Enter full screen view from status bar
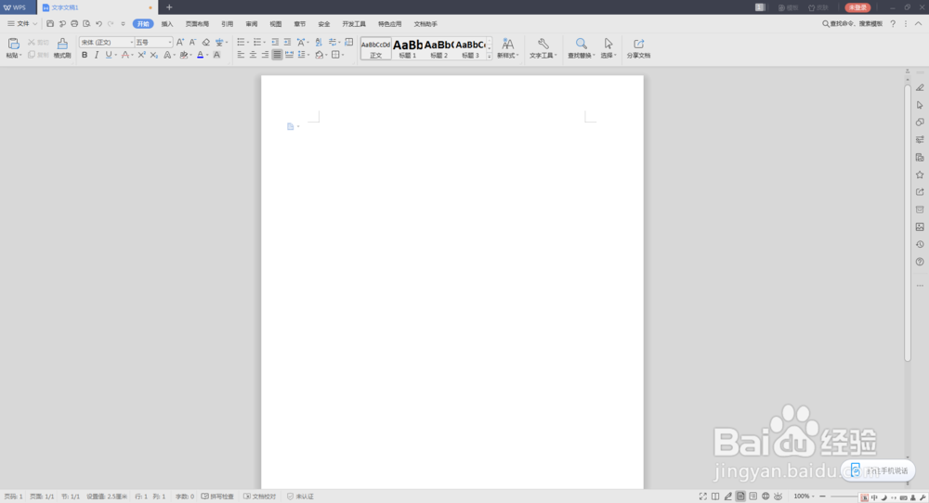Screen dimensions: 929x503 pyautogui.click(x=702, y=497)
